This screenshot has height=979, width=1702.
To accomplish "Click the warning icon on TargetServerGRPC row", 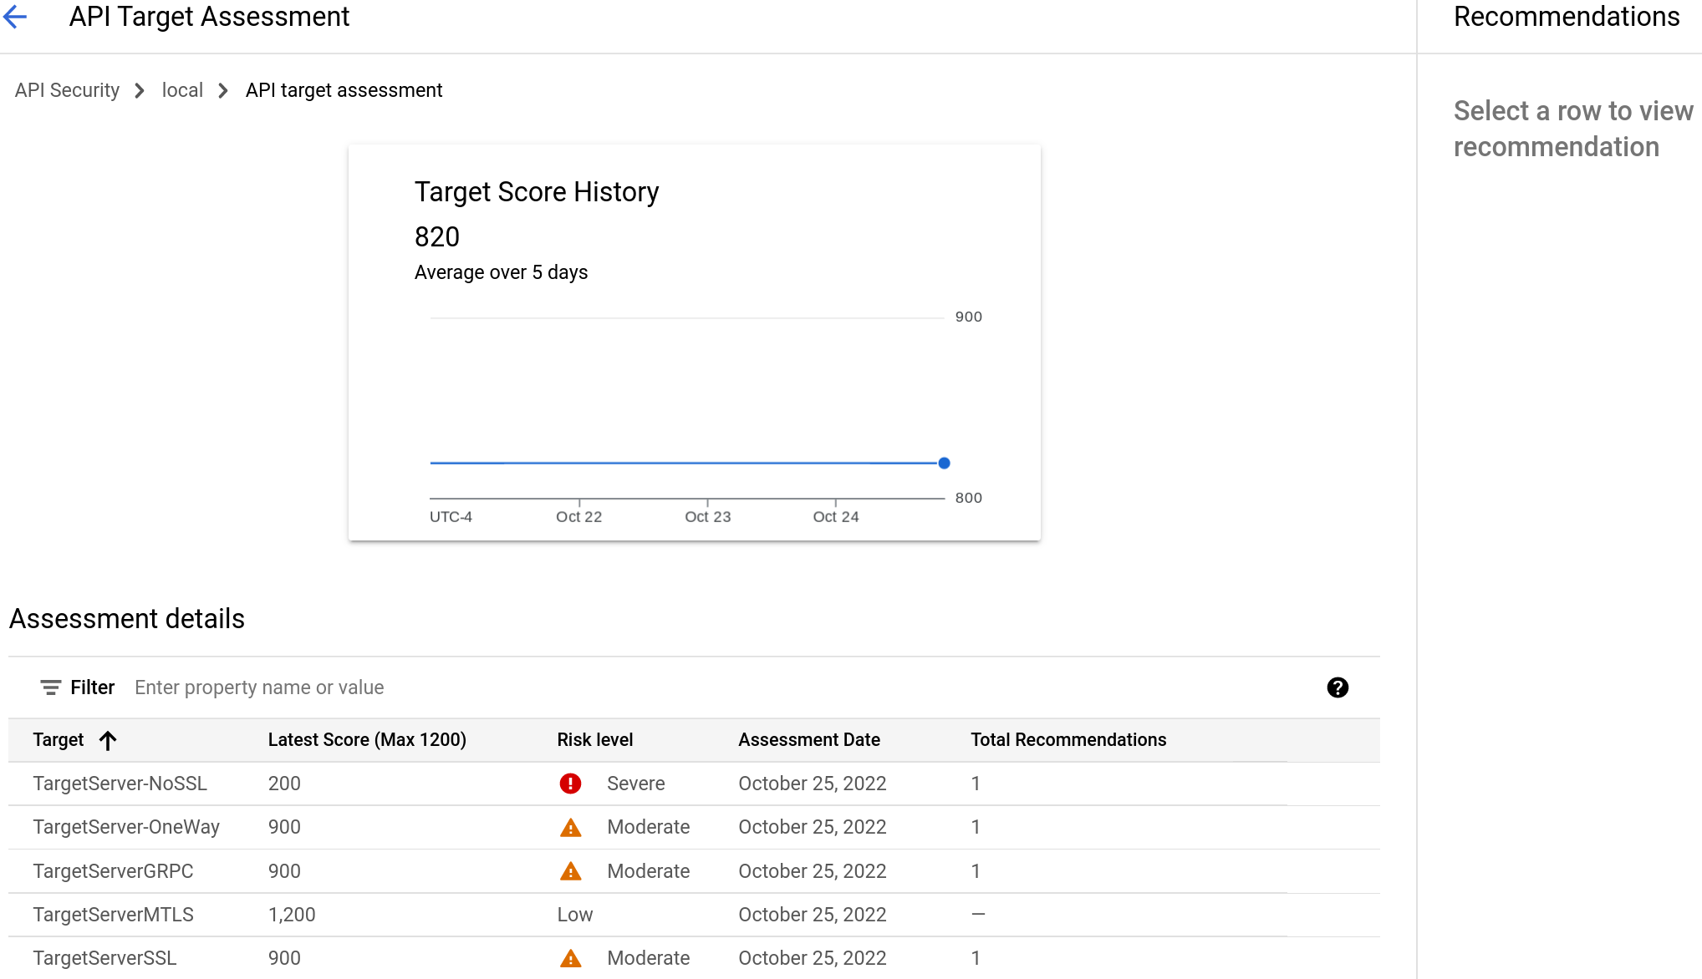I will pyautogui.click(x=571, y=870).
